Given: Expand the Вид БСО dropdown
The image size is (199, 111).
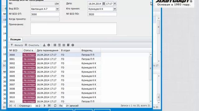Looking at the screenshot, I should point(58,9).
